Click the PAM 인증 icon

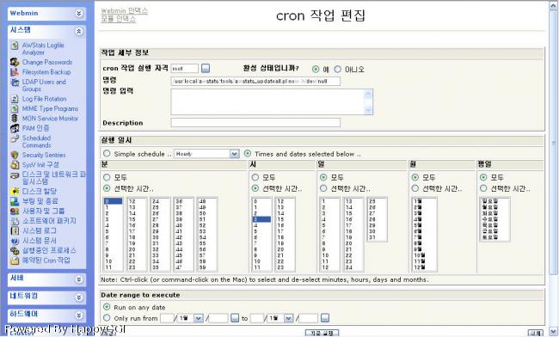point(15,128)
